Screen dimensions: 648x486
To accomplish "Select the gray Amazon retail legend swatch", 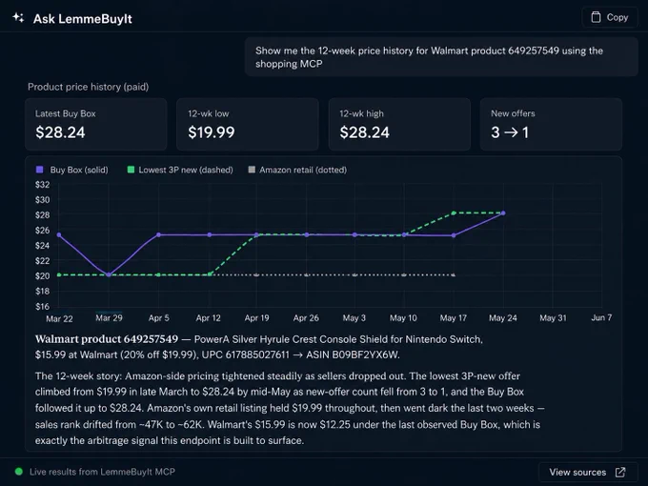I will point(252,170).
